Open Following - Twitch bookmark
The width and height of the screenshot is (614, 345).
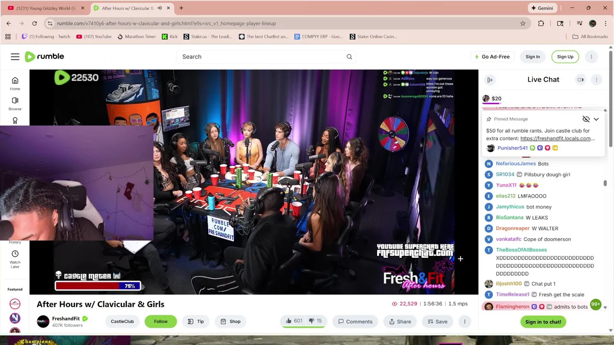pyautogui.click(x=46, y=36)
